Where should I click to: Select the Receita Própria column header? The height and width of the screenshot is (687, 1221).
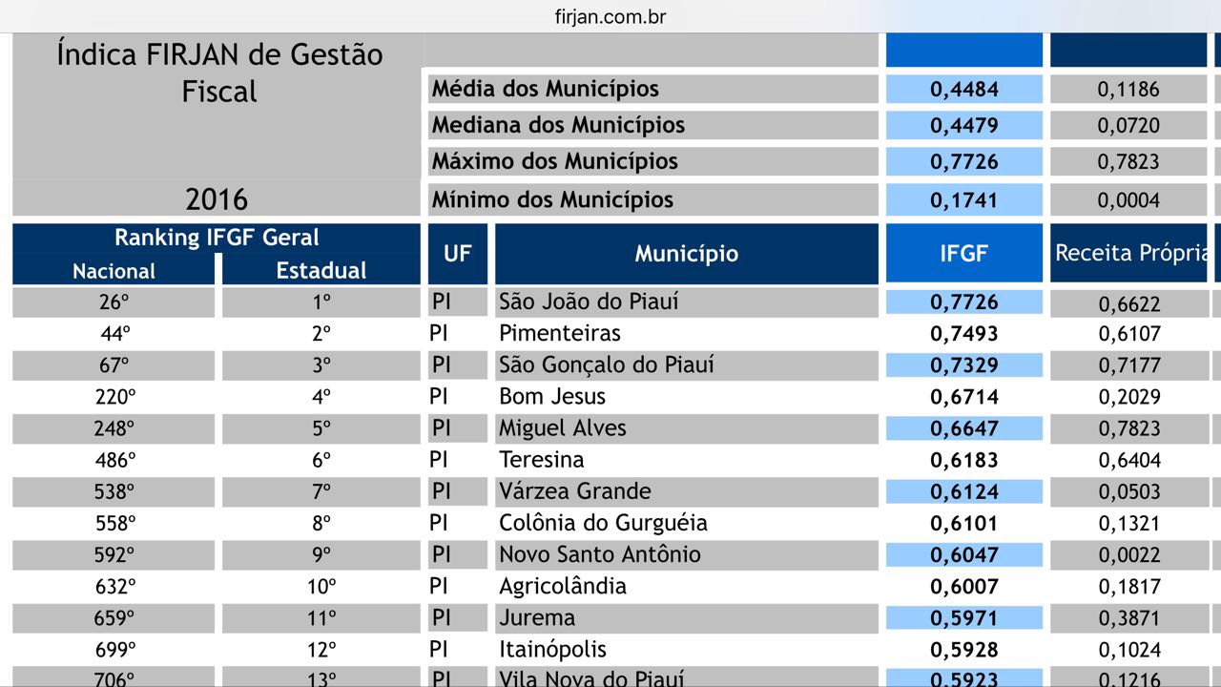click(x=1129, y=254)
